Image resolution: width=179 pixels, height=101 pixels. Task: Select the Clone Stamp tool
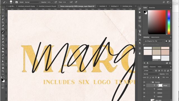3,36
